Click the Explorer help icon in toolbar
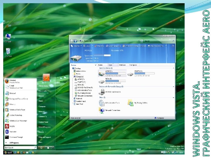Image resolution: width=211 pixels, height=158 pixels. coord(173,46)
